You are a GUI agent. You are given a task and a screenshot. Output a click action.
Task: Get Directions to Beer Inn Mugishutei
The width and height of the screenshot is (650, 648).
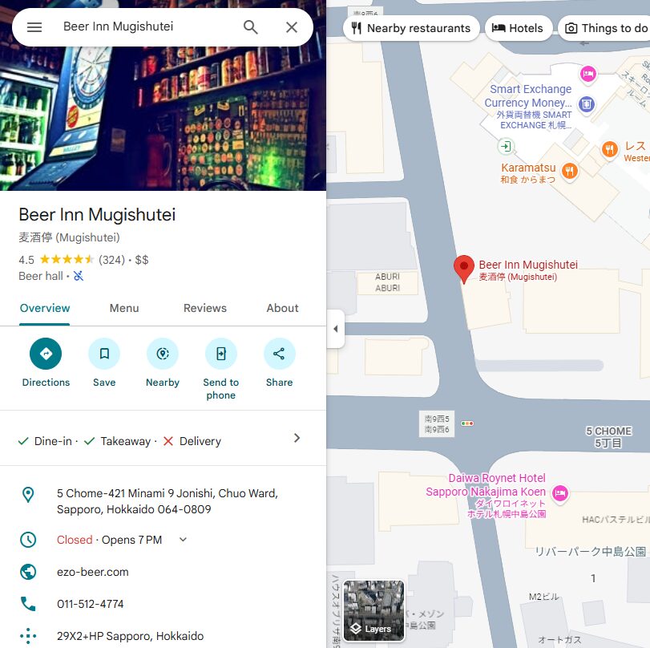tap(46, 354)
